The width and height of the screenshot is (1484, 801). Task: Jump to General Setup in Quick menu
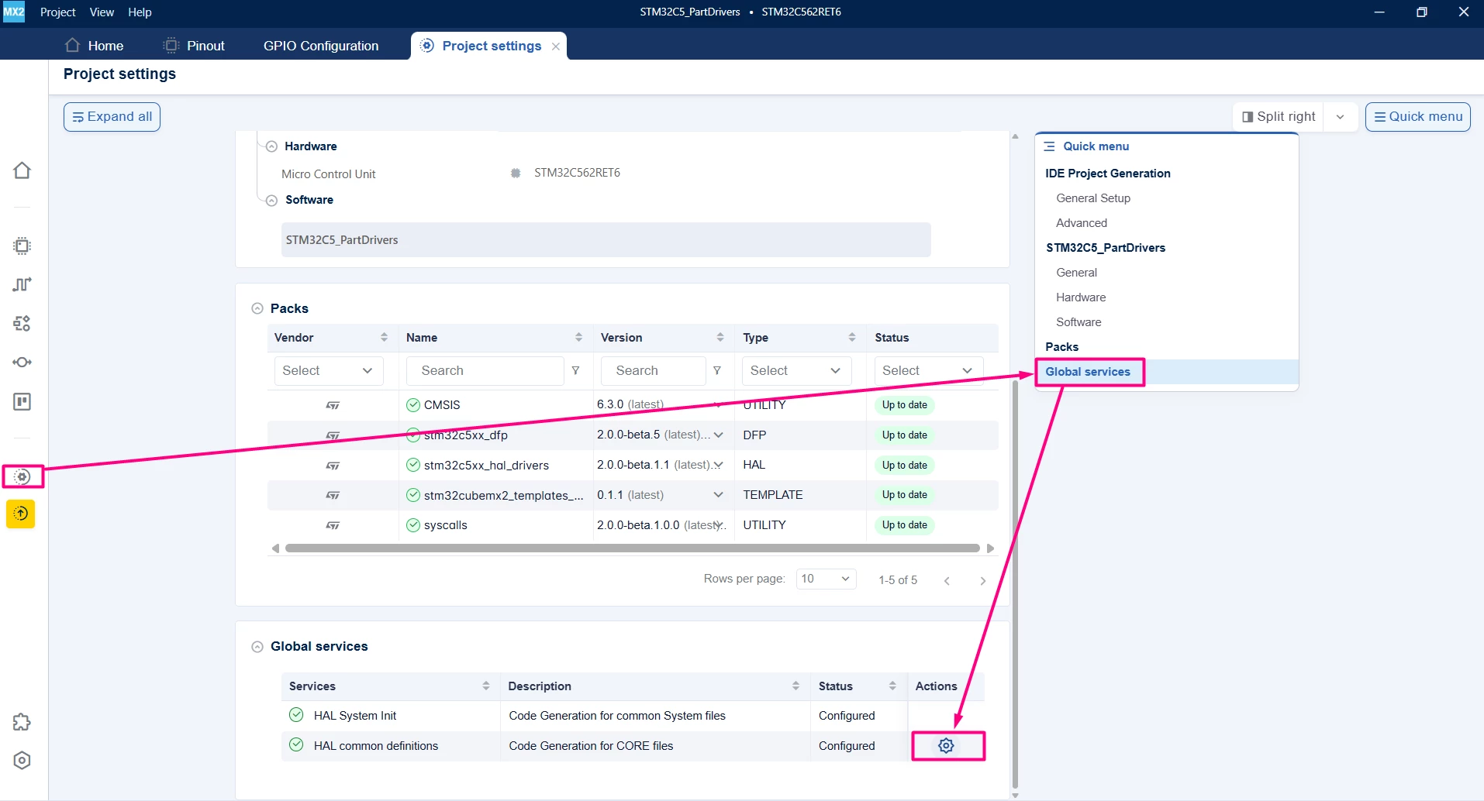1093,198
